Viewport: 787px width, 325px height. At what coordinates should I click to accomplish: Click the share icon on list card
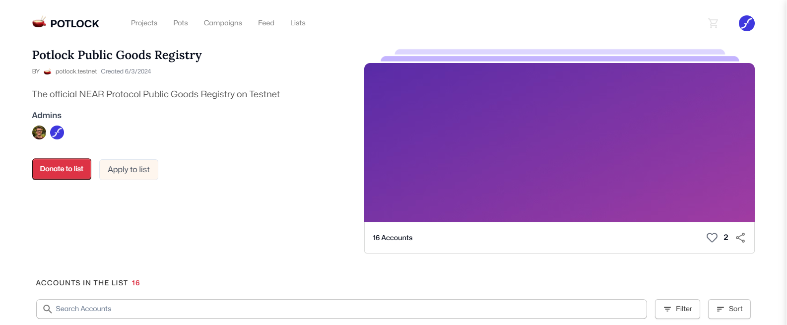coord(740,238)
